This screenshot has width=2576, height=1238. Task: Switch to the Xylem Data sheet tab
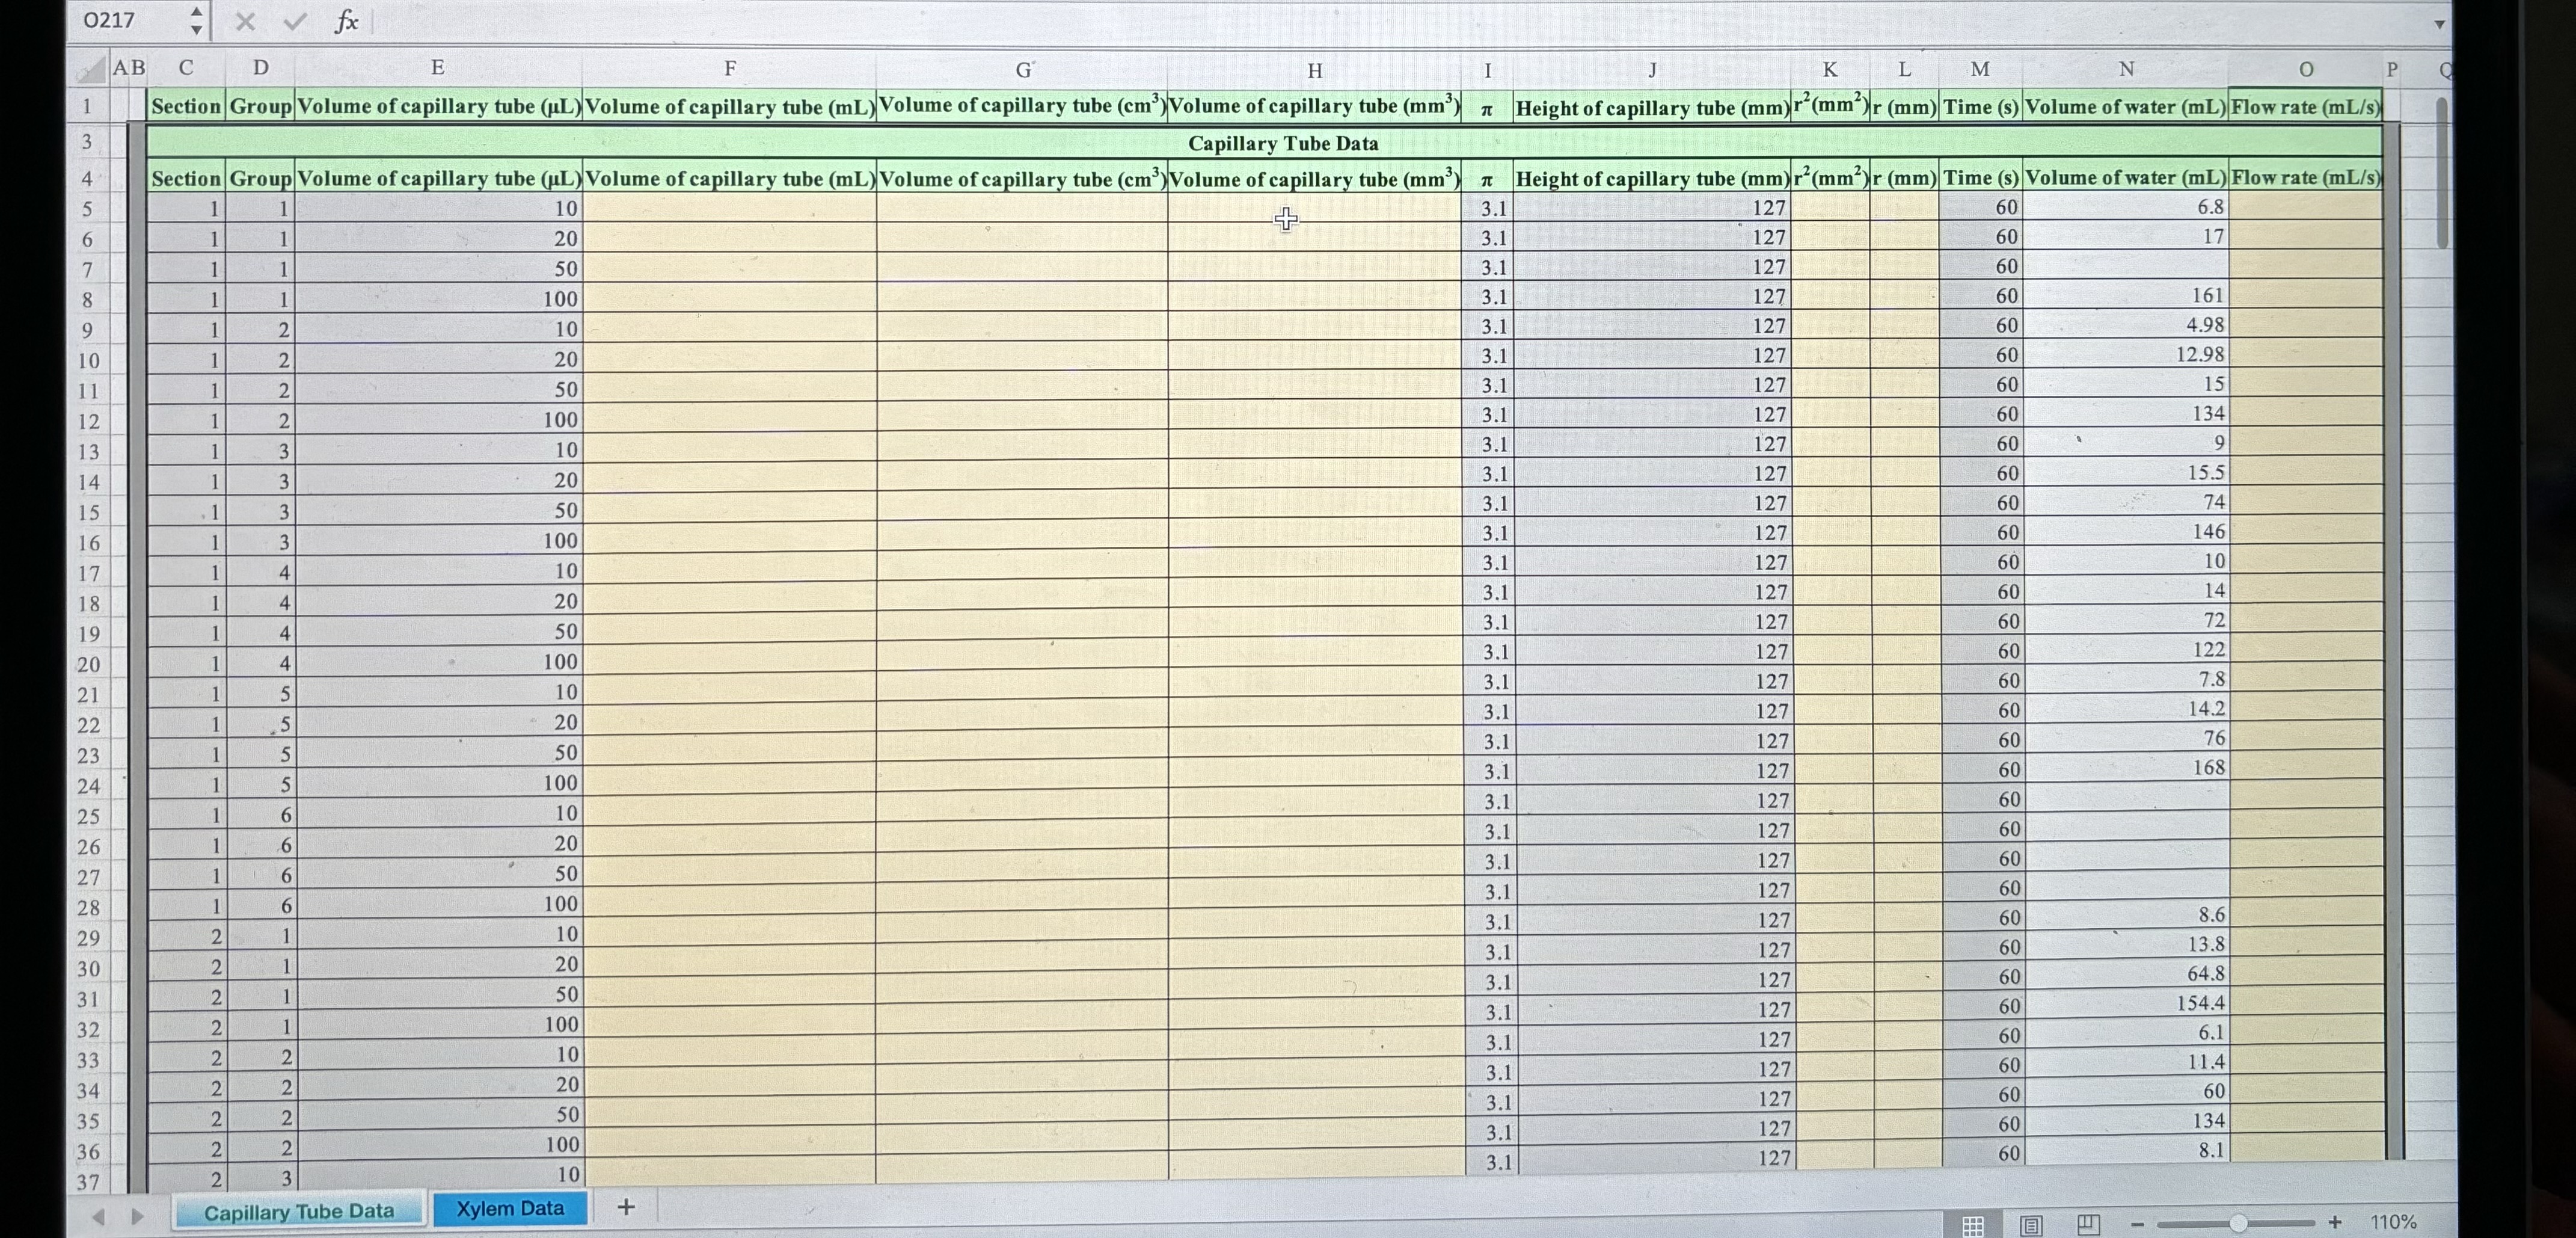(x=511, y=1208)
